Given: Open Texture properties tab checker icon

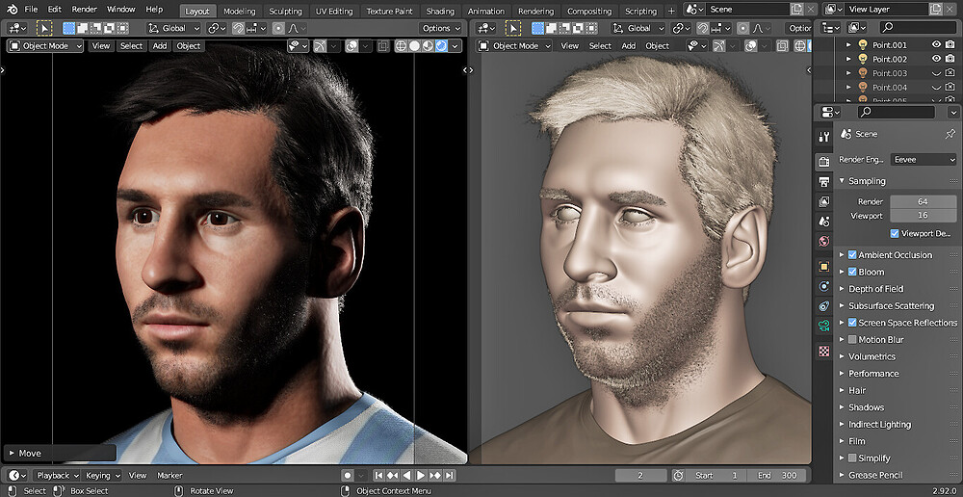Looking at the screenshot, I should 824,352.
